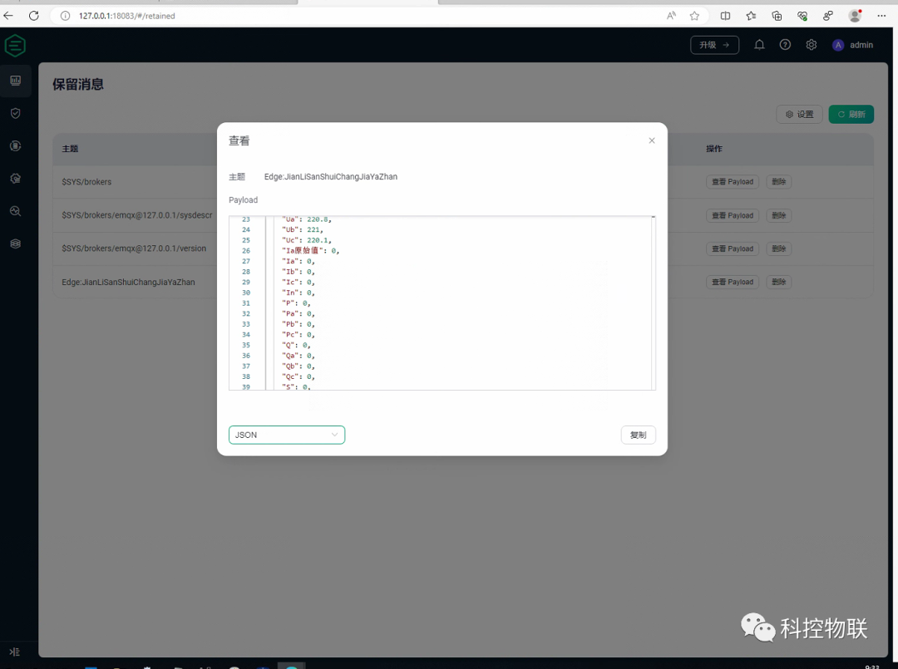Open admin user menu
898x669 pixels.
(x=853, y=45)
